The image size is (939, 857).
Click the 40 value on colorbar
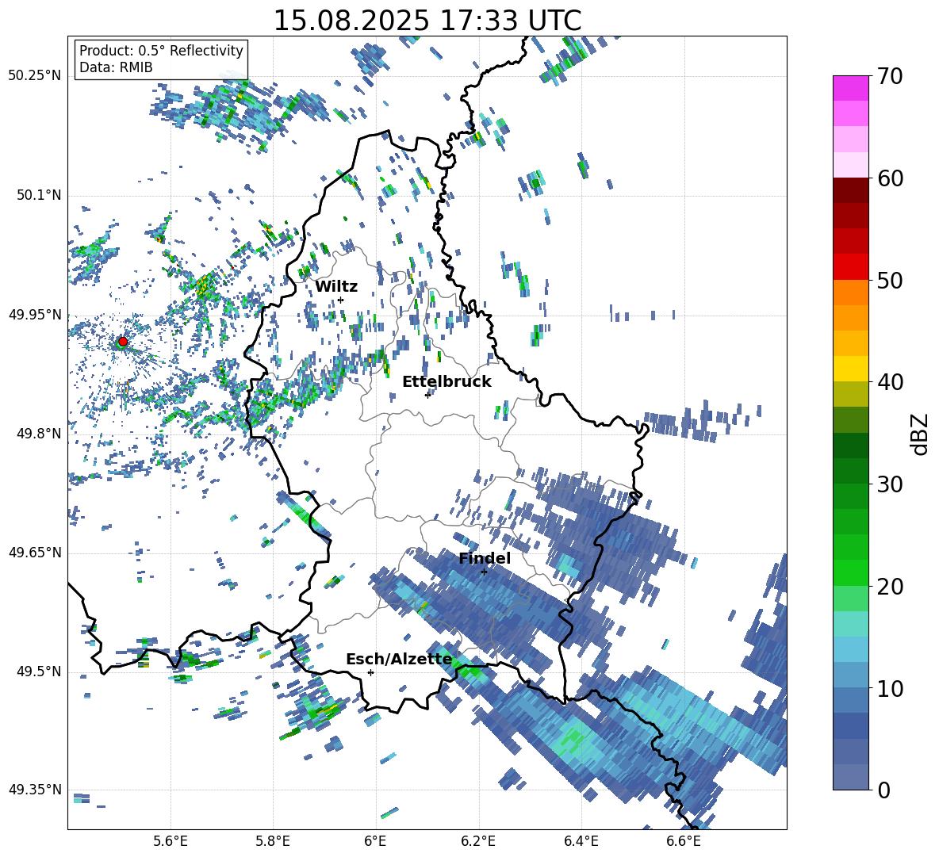[889, 382]
